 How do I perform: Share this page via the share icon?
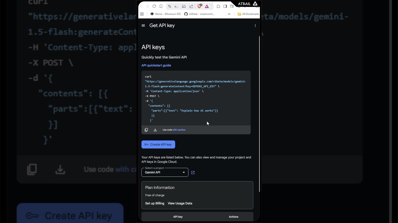(x=191, y=6)
